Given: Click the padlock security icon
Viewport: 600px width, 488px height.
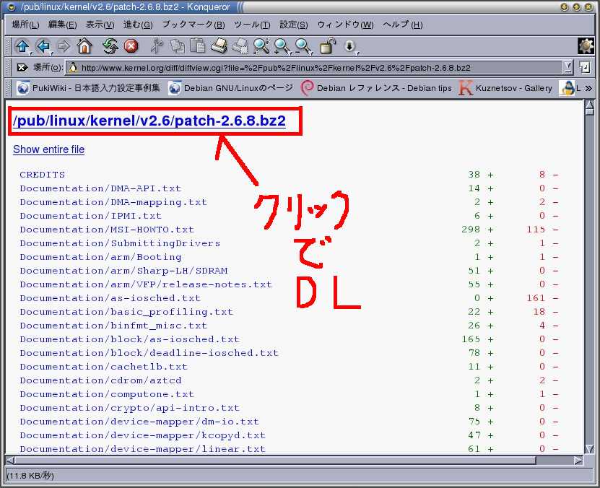Looking at the screenshot, I should coord(328,46).
